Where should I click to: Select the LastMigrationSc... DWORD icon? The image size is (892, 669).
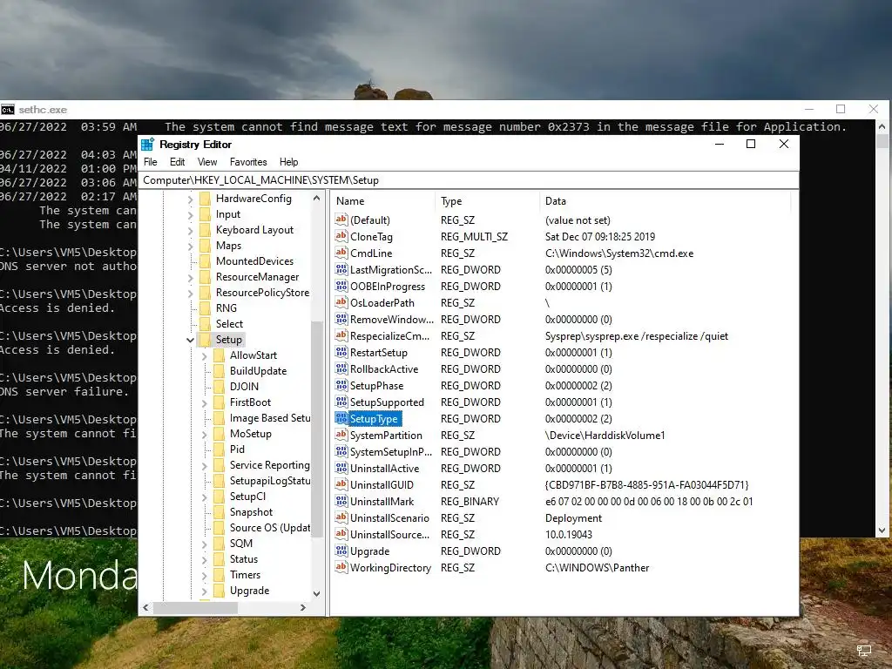click(341, 269)
